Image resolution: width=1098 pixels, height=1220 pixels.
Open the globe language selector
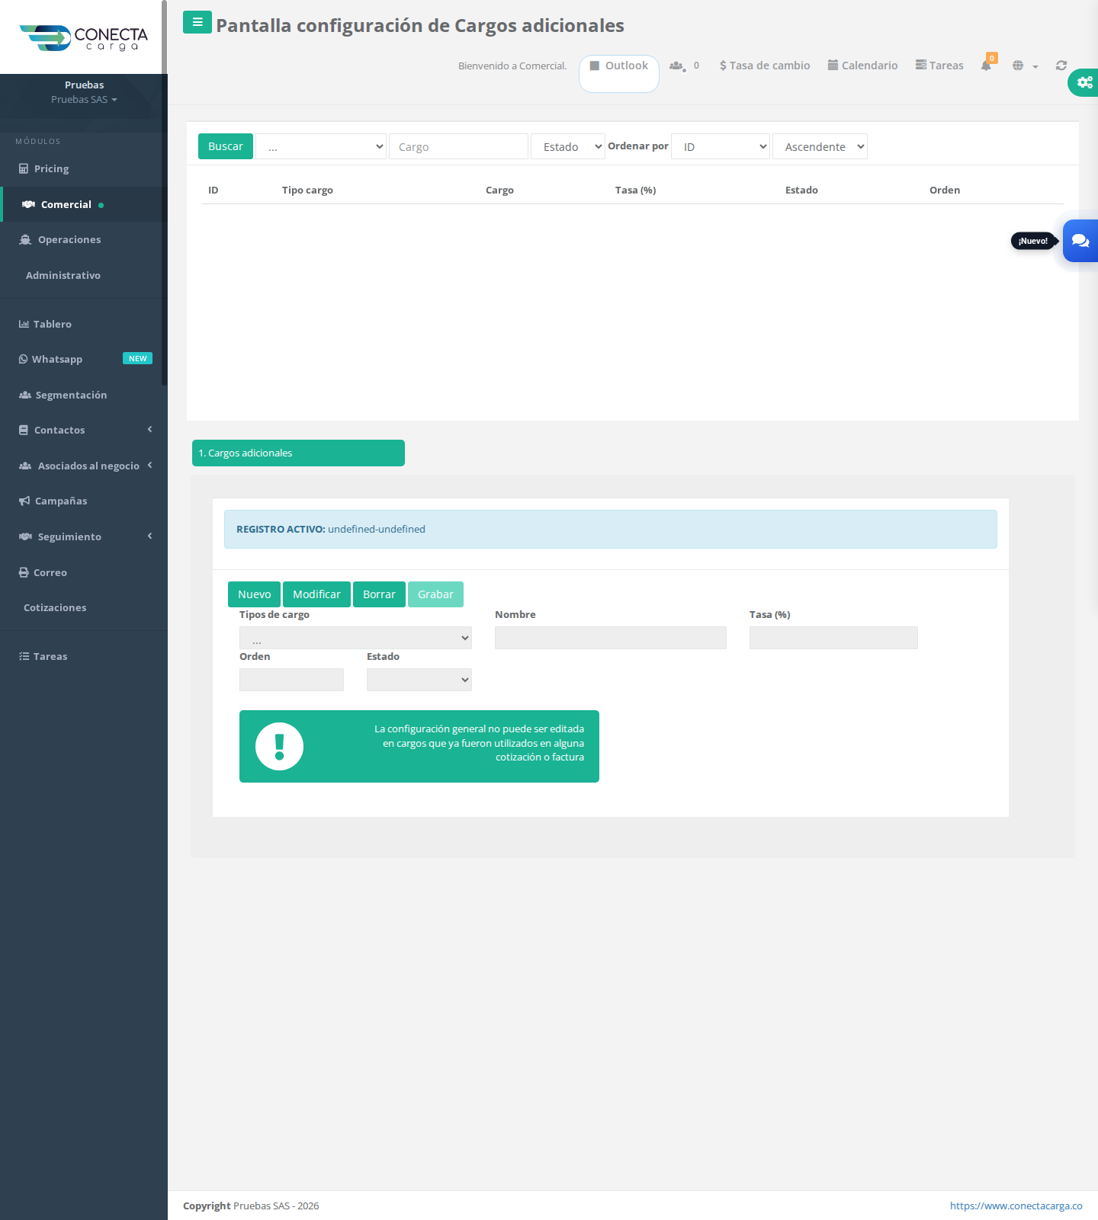point(1024,66)
